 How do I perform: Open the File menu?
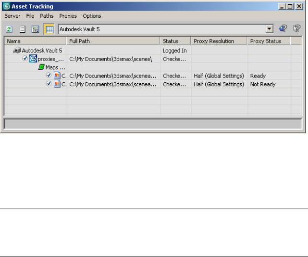[x=30, y=16]
